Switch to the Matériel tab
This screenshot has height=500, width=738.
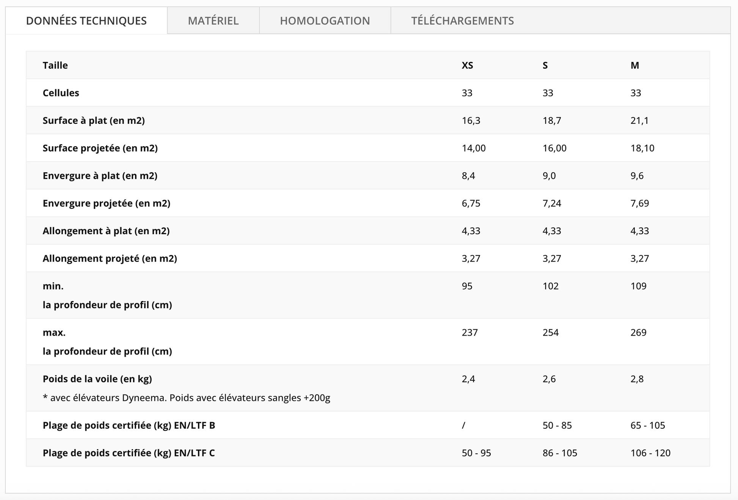(213, 21)
